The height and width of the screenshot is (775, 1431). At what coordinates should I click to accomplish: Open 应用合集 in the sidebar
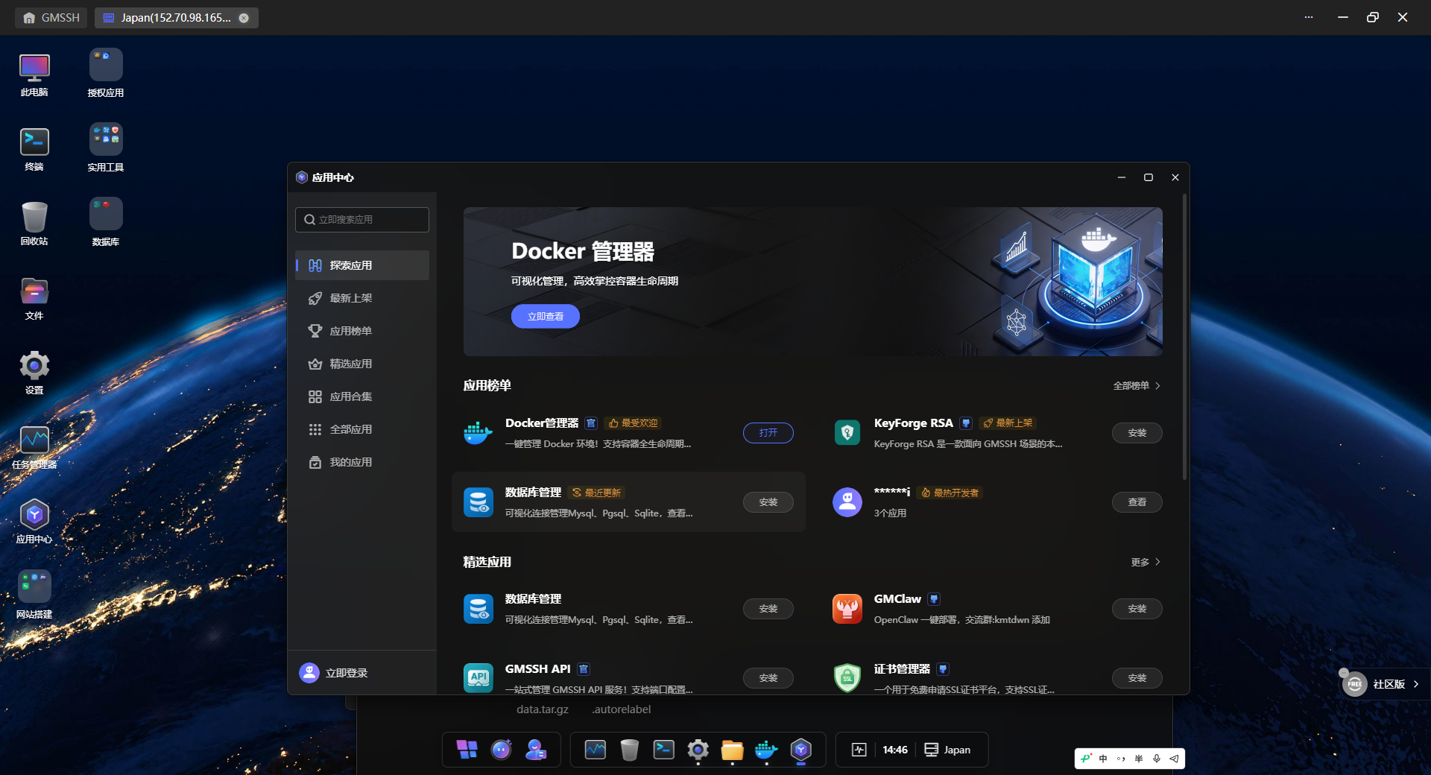362,396
